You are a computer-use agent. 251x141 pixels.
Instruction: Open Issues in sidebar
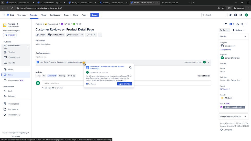pos(16,75)
